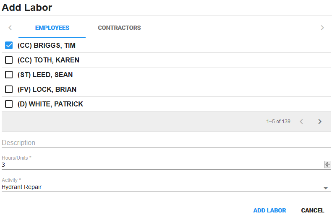
Task: Click the Add Labor button
Action: click(269, 210)
